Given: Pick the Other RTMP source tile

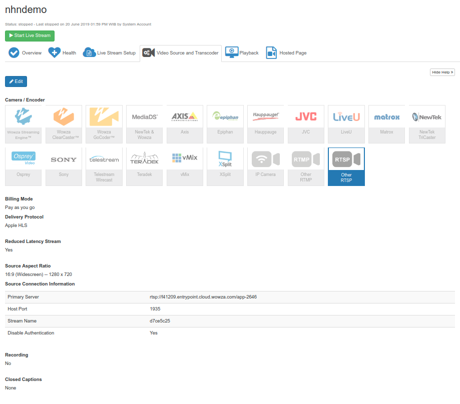Looking at the screenshot, I should coord(306,166).
